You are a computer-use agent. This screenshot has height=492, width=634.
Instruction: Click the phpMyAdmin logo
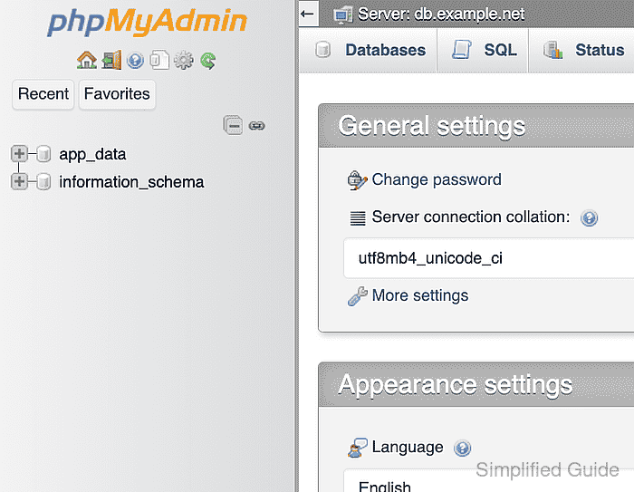pyautogui.click(x=147, y=22)
